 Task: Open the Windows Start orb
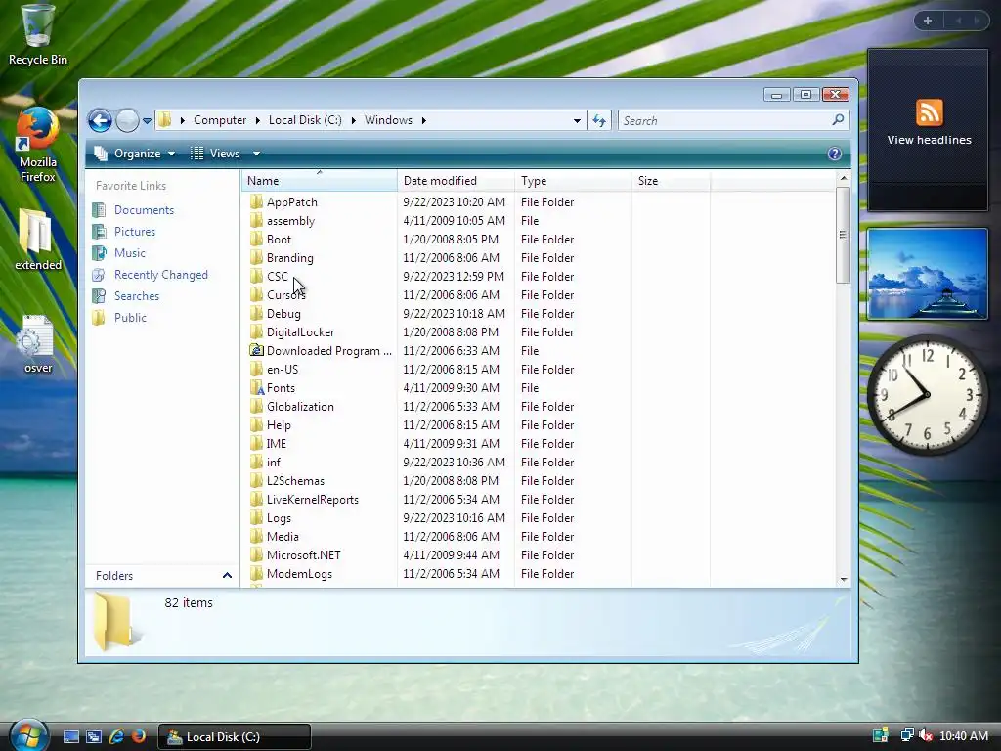pos(28,735)
